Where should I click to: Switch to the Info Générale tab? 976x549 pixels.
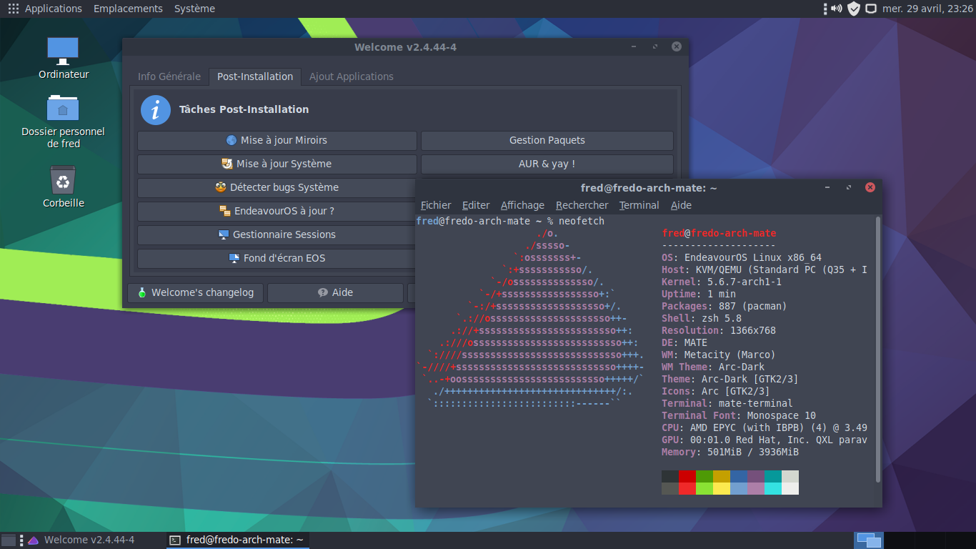tap(169, 76)
